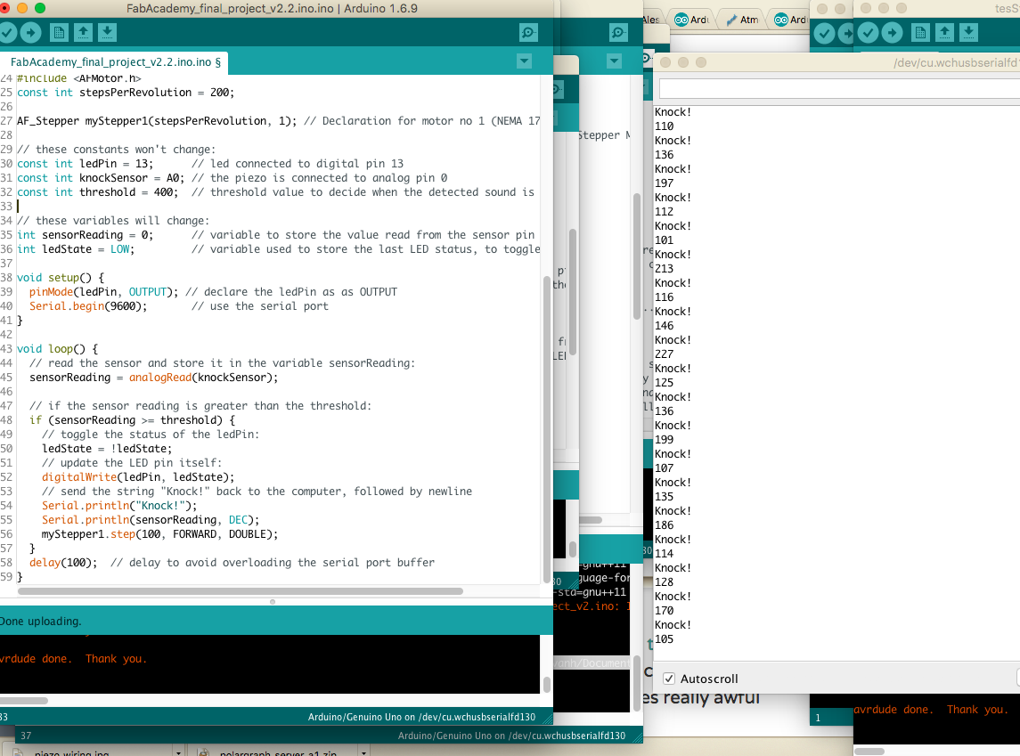Click the 'void loop() {' line

(57, 349)
